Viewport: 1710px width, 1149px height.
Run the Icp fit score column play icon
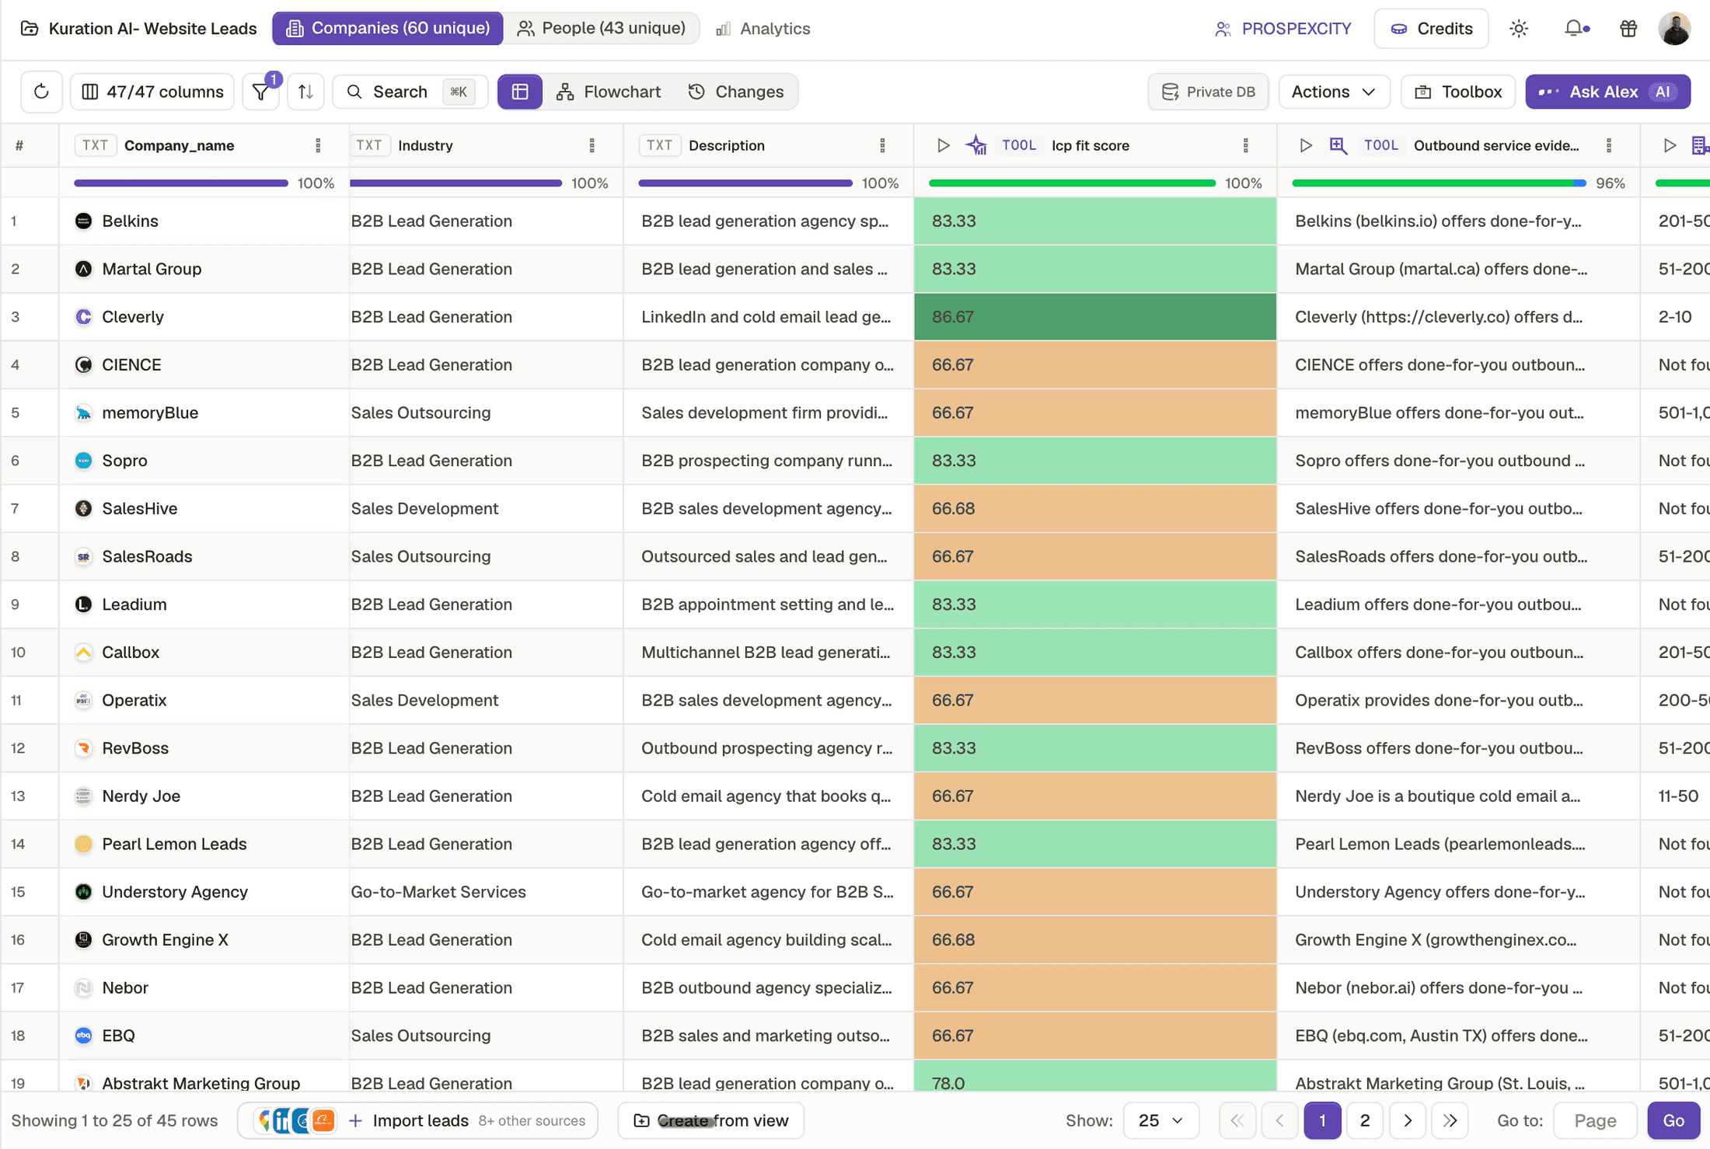tap(943, 145)
